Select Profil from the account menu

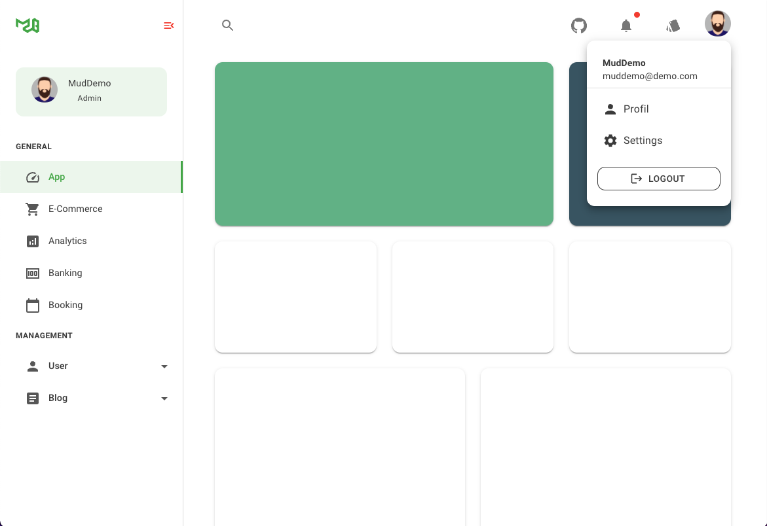click(x=635, y=109)
